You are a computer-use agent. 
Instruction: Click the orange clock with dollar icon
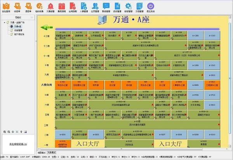click(39, 6)
